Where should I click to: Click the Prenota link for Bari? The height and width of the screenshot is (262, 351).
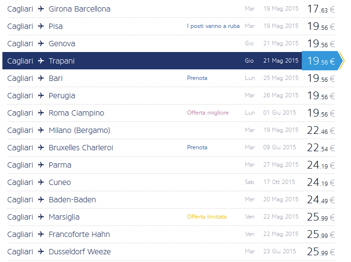click(197, 78)
